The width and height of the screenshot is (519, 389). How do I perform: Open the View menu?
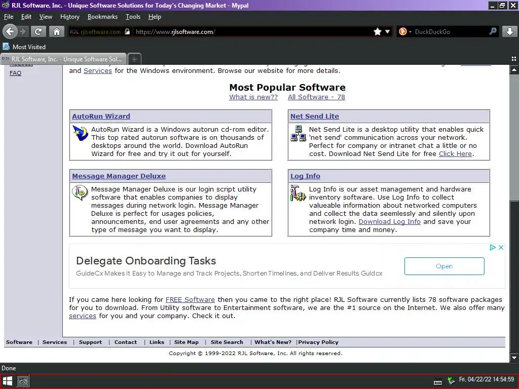46,17
